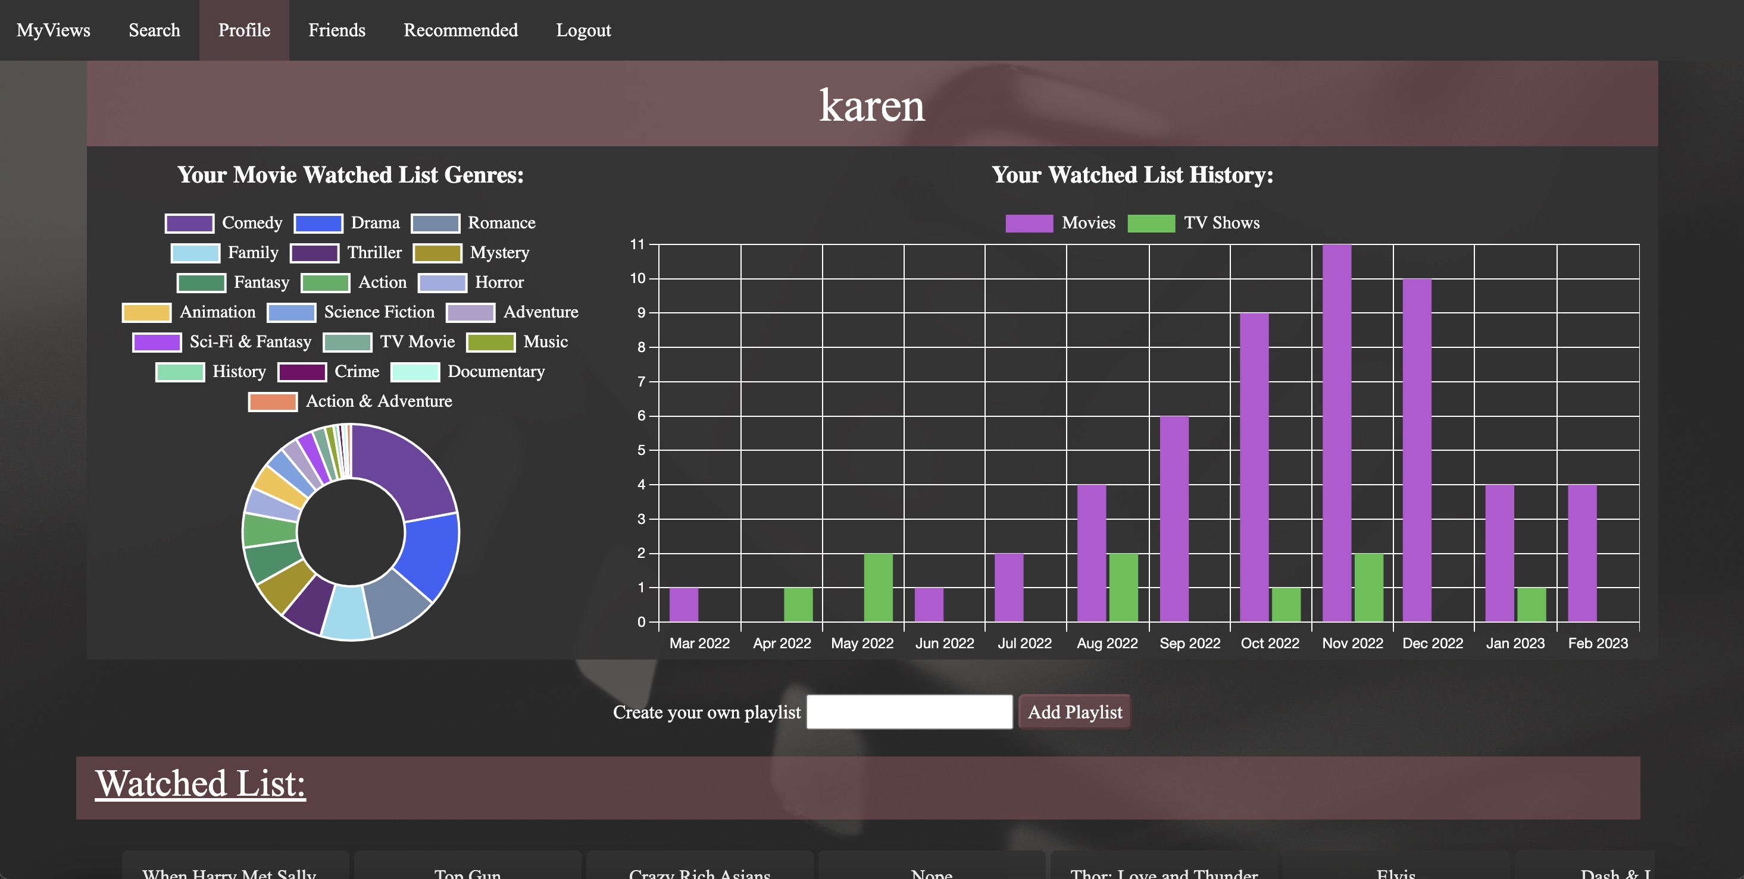Click the Sci-Fi & Fantasy legend swatch
The image size is (1744, 879).
157,342
